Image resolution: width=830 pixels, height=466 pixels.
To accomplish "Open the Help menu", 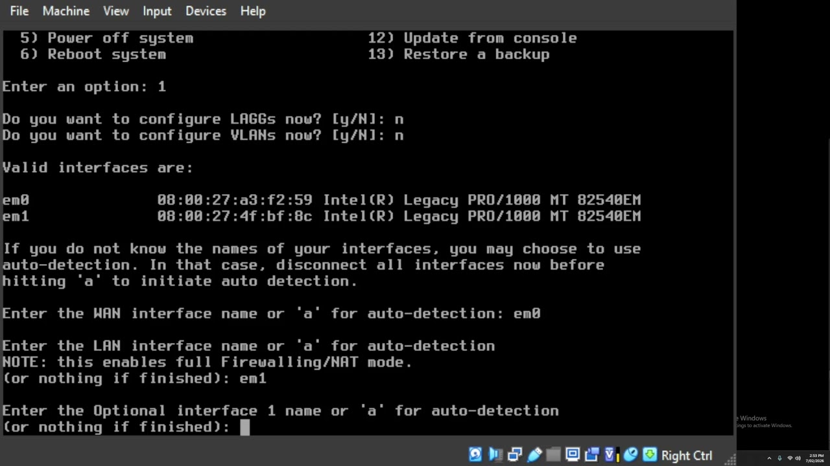I will coord(253,11).
